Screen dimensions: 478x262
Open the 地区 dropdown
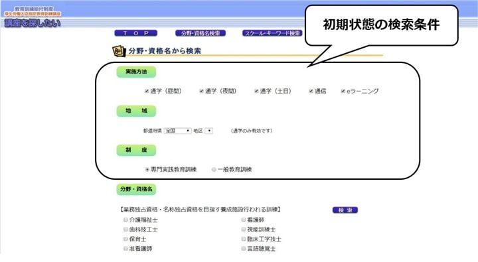pos(209,131)
